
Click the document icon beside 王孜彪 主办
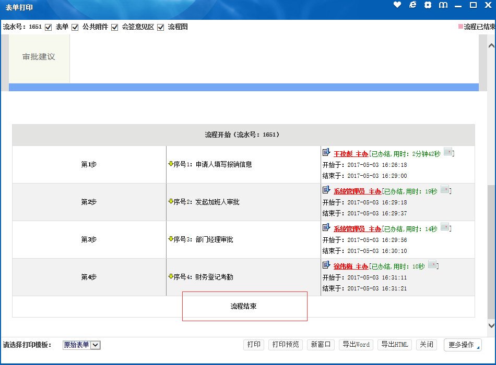[x=326, y=152]
